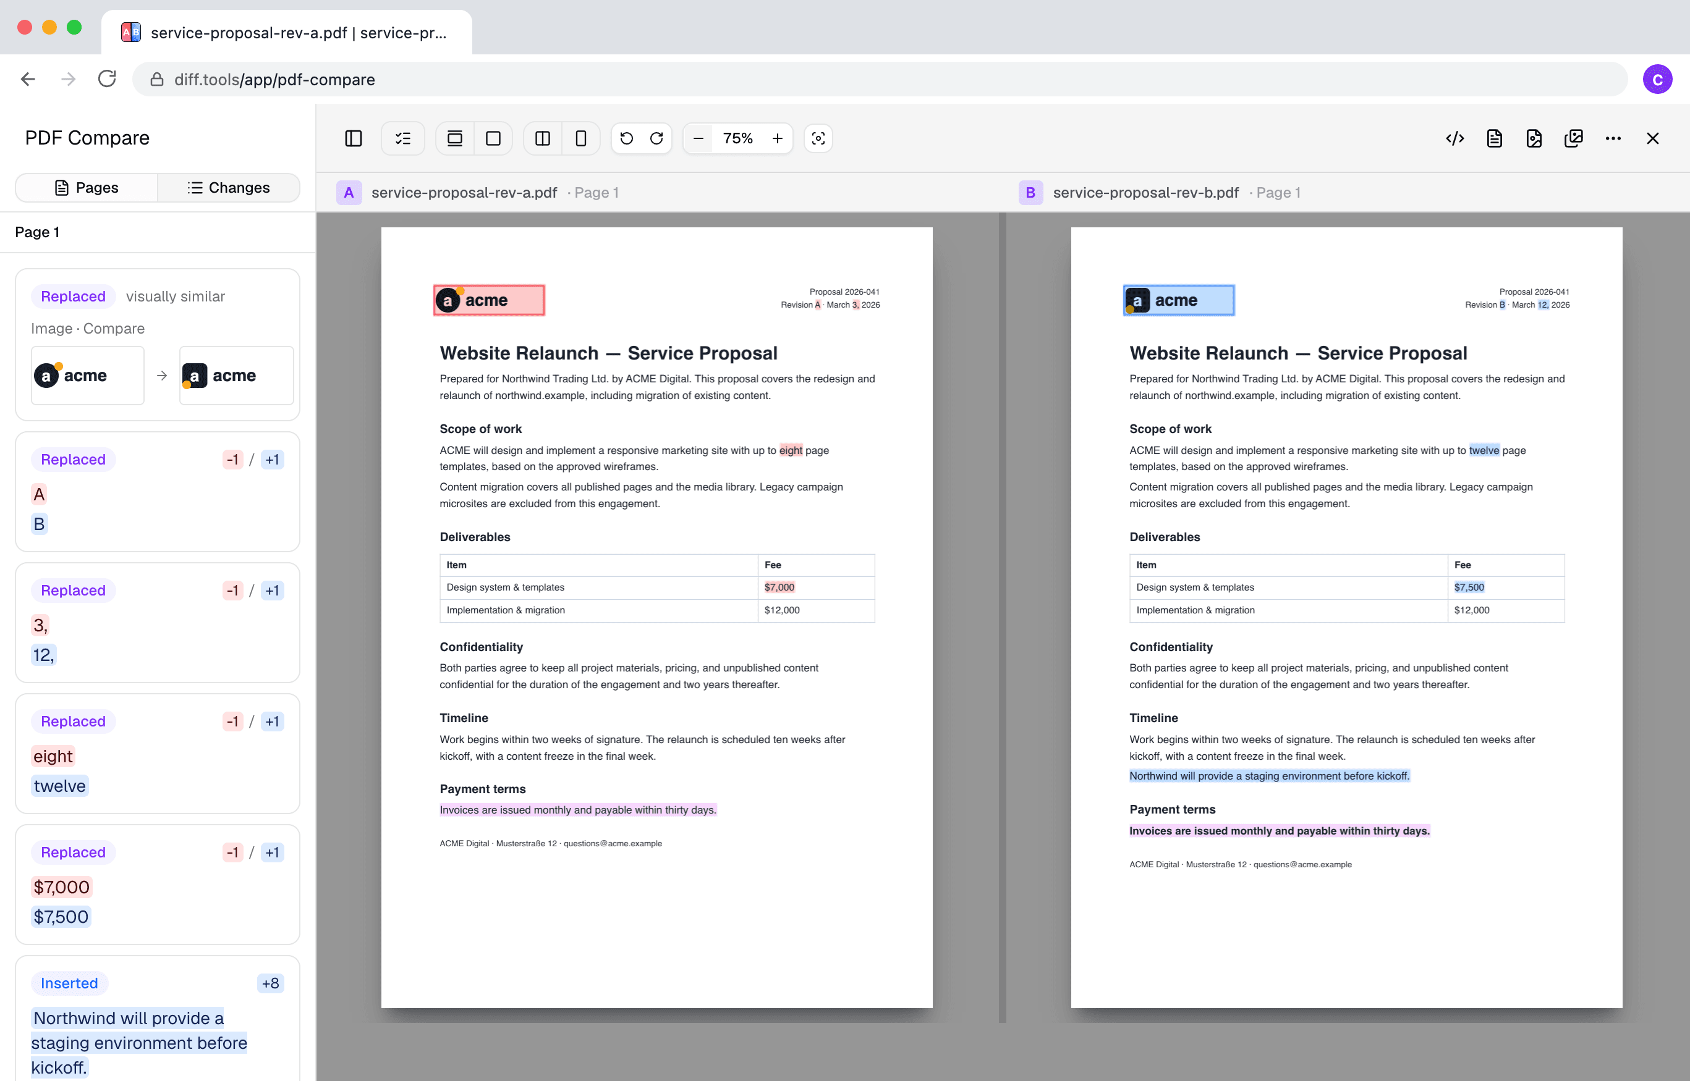
Task: Rotate pages clockwise
Action: (x=656, y=138)
